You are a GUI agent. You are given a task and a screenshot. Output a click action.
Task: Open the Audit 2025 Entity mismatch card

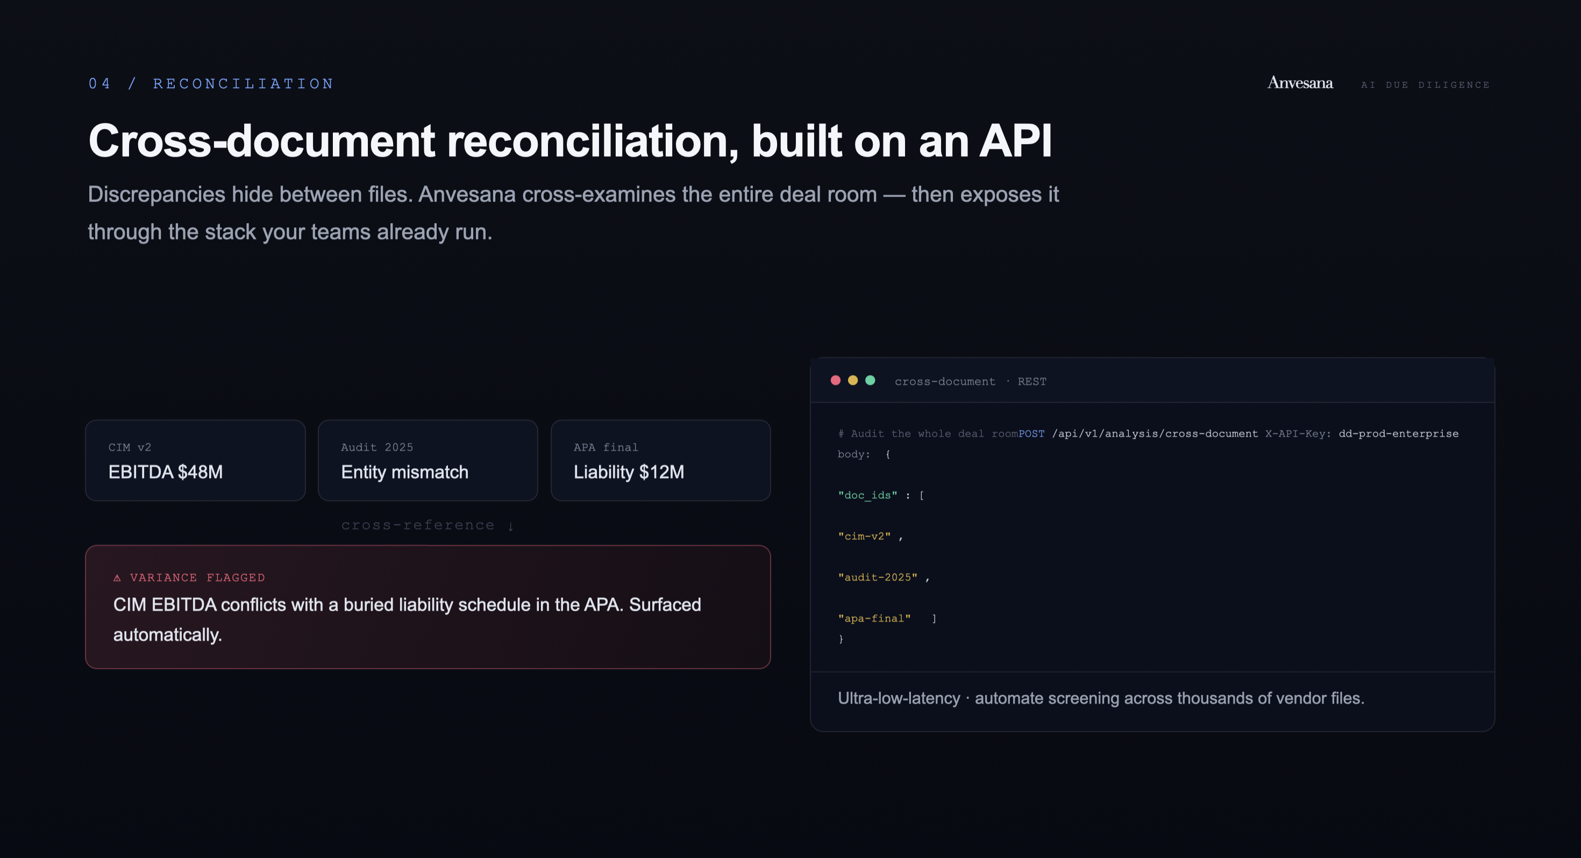pyautogui.click(x=428, y=460)
